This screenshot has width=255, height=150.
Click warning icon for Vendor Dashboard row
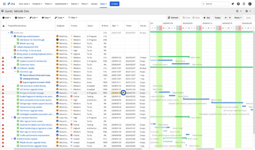click(x=3, y=58)
